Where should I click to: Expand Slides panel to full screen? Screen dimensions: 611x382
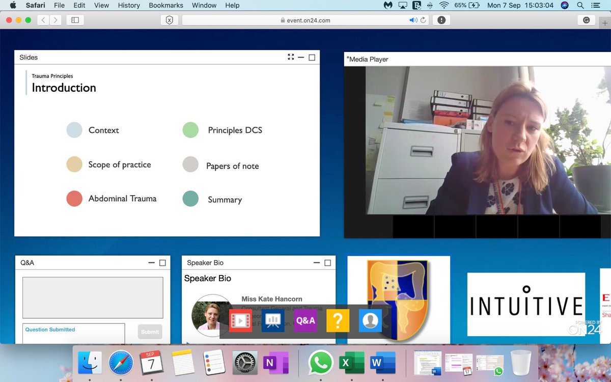coord(291,57)
